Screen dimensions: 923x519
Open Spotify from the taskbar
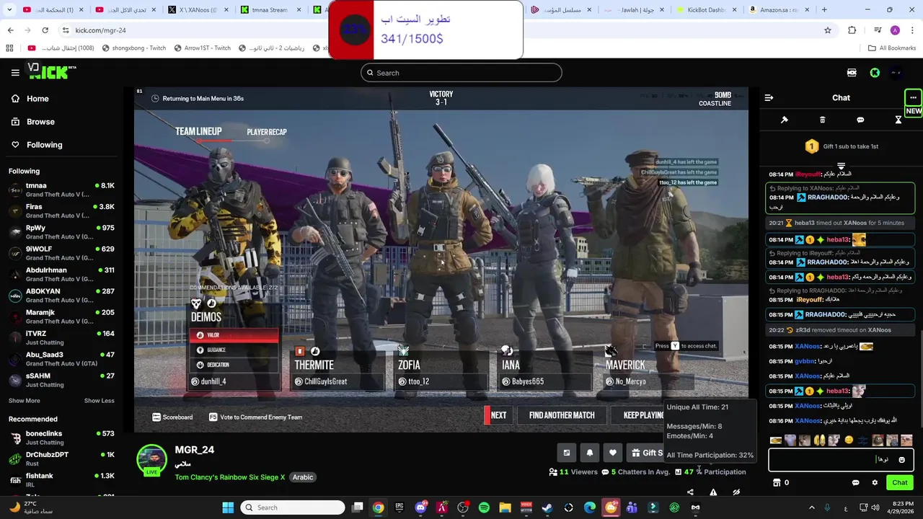click(484, 507)
